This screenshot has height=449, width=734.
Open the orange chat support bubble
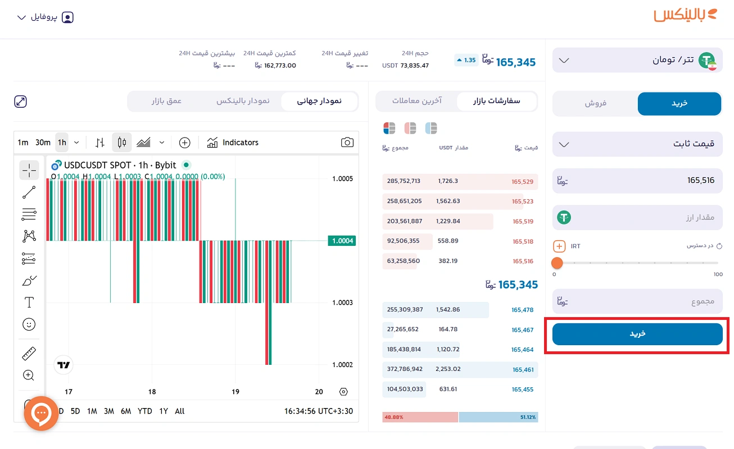pyautogui.click(x=41, y=414)
